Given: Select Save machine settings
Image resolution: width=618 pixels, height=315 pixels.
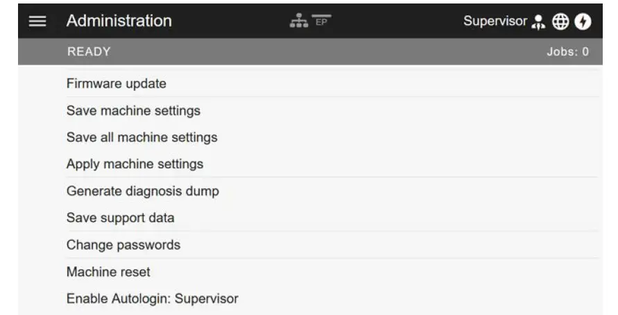Looking at the screenshot, I should [x=133, y=110].
